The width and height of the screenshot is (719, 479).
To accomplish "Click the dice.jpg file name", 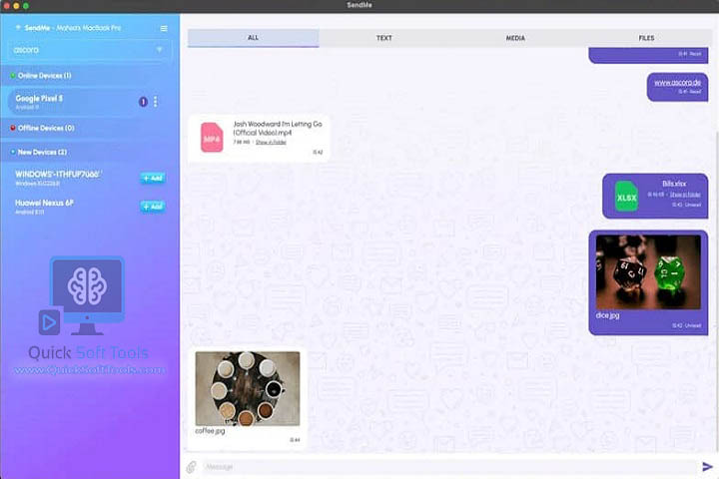I will [x=607, y=315].
